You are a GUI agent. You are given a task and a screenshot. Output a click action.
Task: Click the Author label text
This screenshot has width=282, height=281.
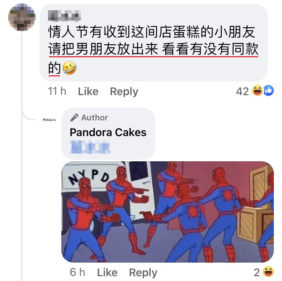point(95,118)
